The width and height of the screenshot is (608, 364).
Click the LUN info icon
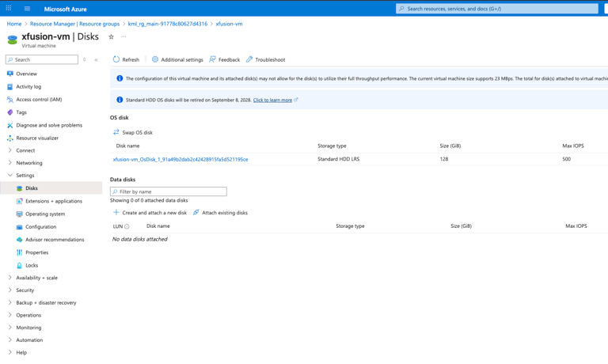pos(127,226)
